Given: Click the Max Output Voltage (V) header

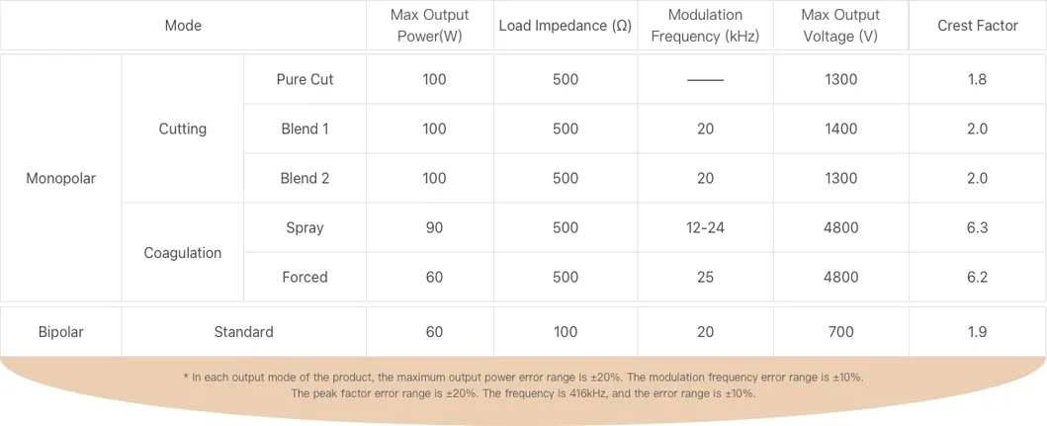Looking at the screenshot, I should click(x=841, y=26).
